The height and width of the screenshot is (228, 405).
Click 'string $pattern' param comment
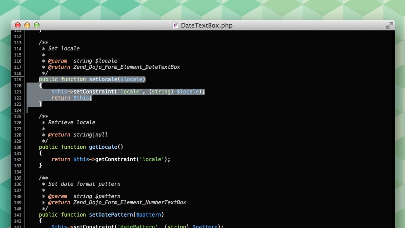pyautogui.click(x=97, y=196)
